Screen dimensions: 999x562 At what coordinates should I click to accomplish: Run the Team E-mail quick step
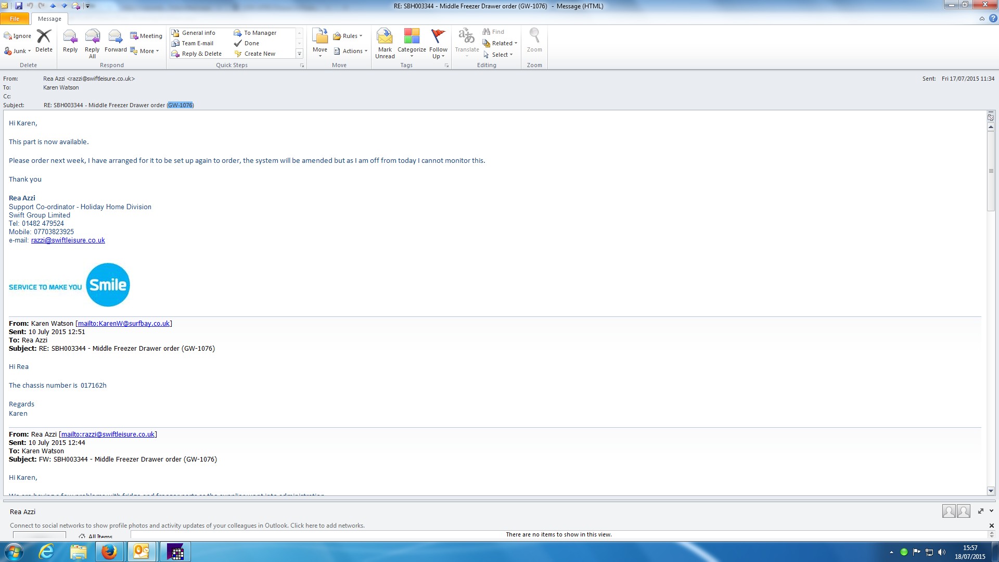click(197, 43)
